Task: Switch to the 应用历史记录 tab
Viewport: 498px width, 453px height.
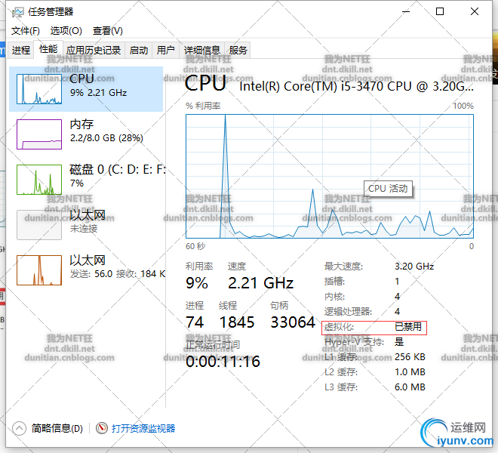Action: pos(94,51)
